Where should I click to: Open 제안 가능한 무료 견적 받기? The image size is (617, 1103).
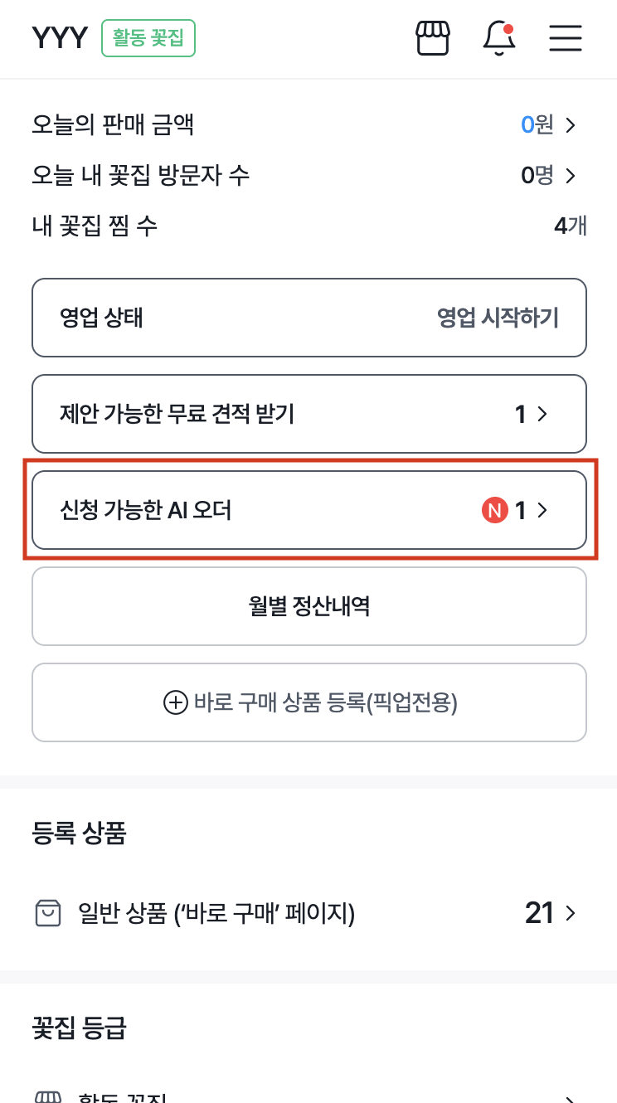tap(308, 414)
